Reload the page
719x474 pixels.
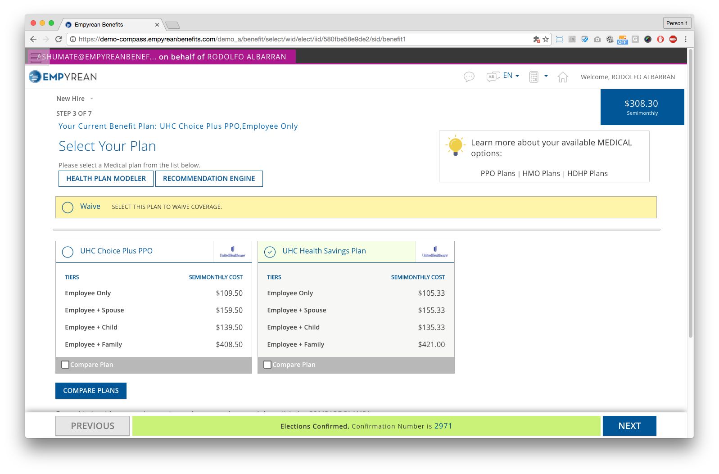click(x=59, y=39)
